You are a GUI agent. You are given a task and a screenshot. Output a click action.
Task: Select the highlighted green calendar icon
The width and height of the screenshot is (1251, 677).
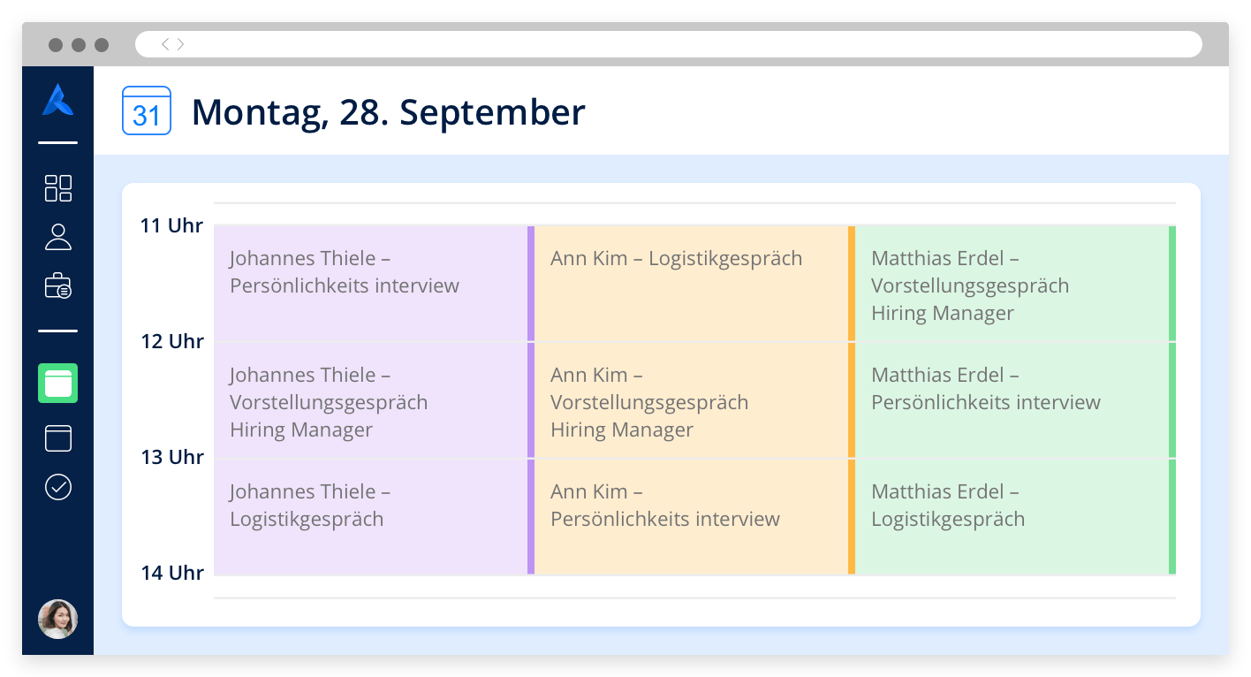pyautogui.click(x=58, y=384)
